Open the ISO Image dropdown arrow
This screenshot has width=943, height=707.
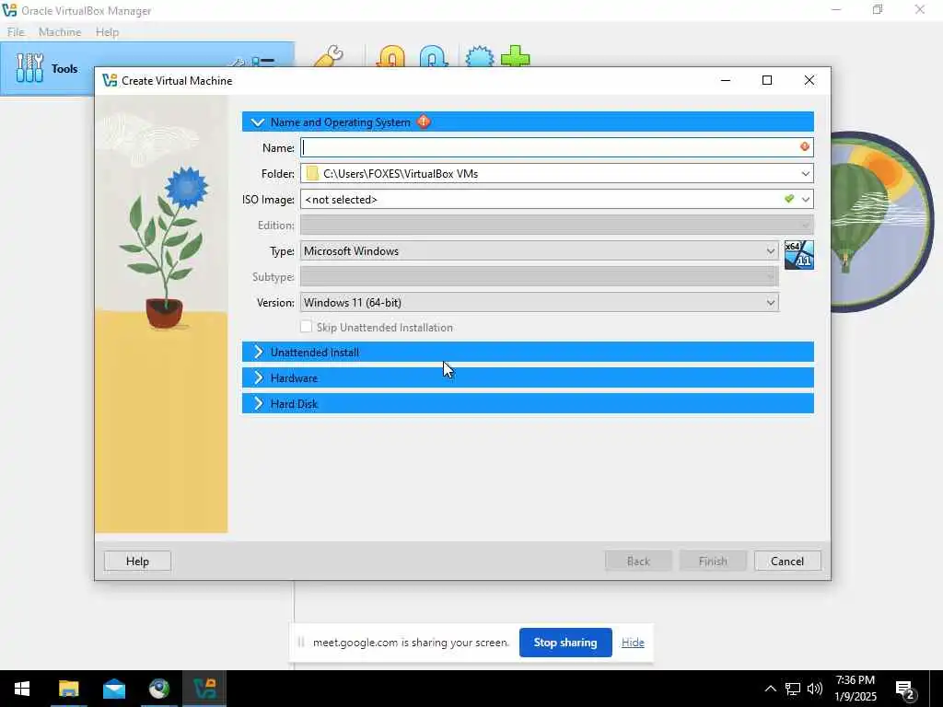click(805, 199)
